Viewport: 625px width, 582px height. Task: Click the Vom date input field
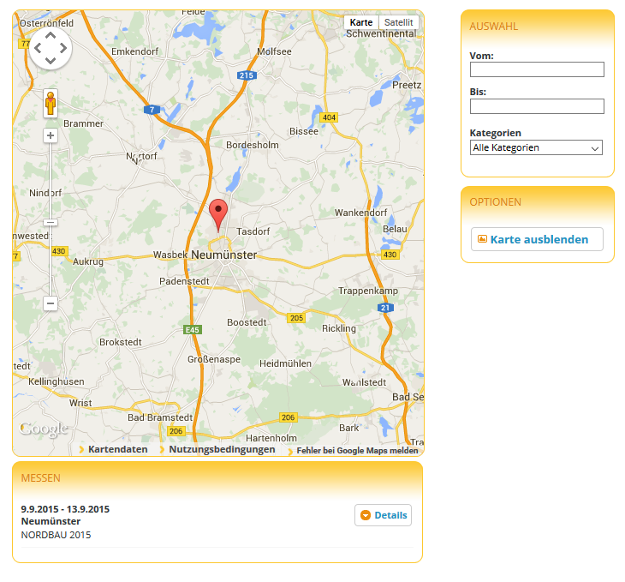click(537, 69)
